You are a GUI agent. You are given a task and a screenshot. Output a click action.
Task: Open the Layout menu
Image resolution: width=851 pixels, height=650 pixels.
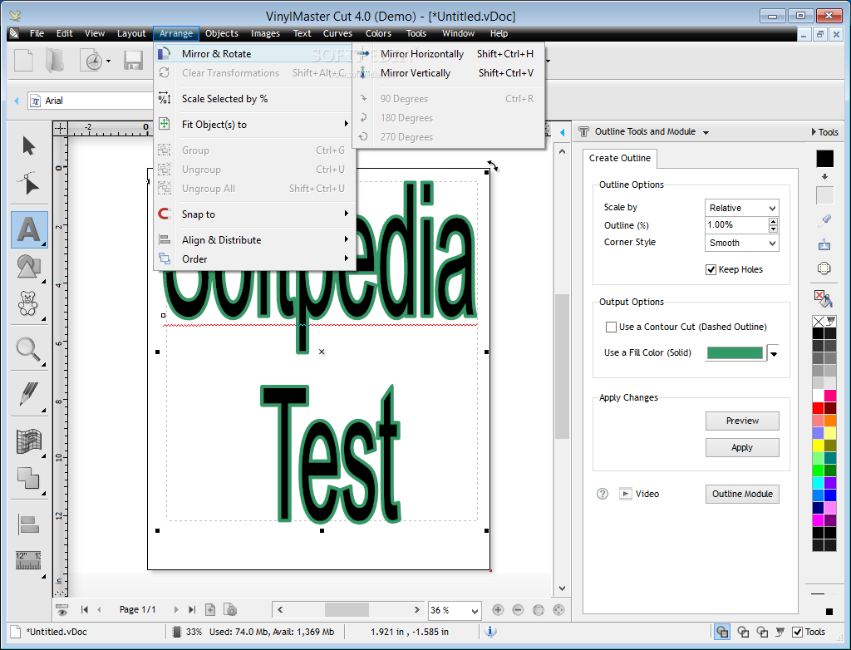(131, 33)
